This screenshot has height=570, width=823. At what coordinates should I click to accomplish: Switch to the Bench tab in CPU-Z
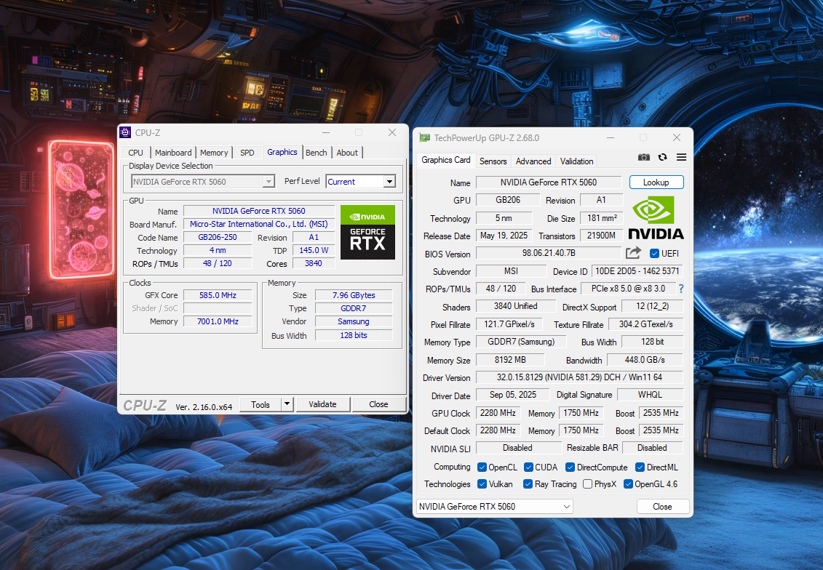pos(316,153)
